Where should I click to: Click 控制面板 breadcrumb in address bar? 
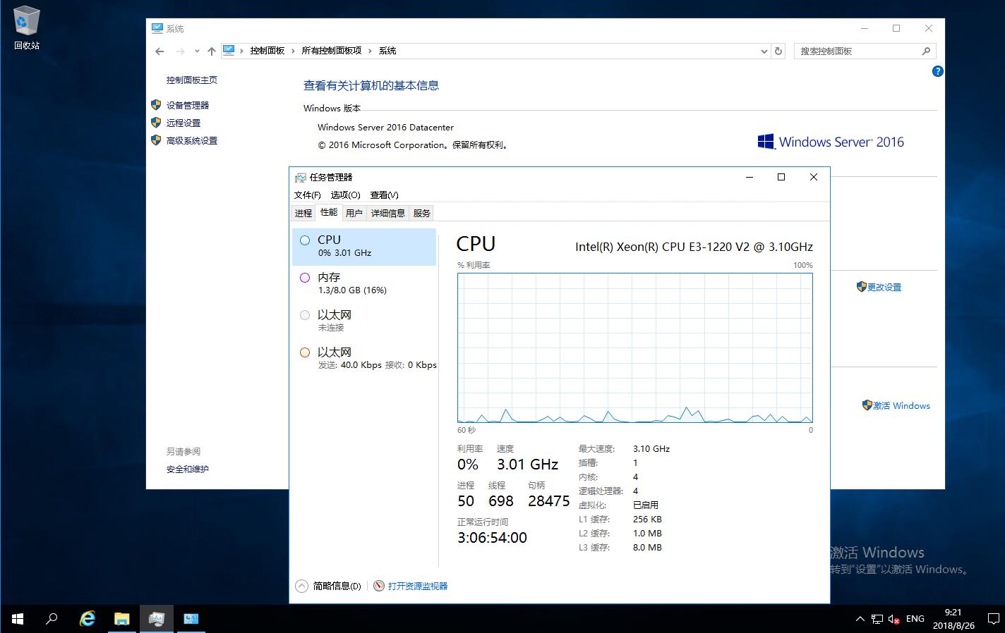[x=267, y=51]
